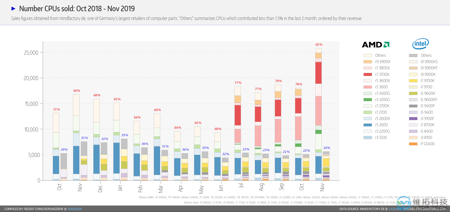This screenshot has width=450, height=212.
Task: Click the Others Intel footnote line
Action: (315, 203)
